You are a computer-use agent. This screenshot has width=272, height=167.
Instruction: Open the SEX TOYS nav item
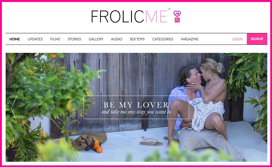[137, 39]
